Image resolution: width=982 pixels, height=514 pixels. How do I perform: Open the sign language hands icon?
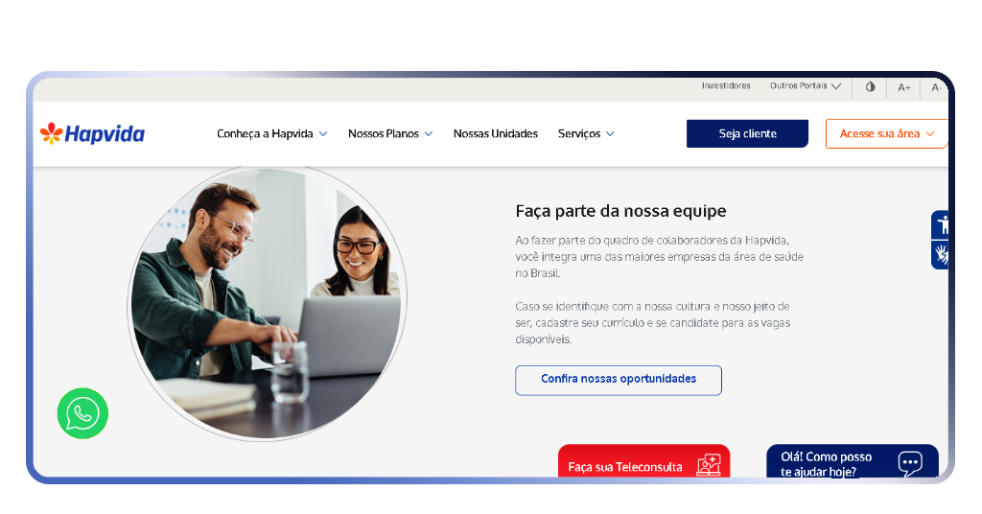pyautogui.click(x=941, y=255)
